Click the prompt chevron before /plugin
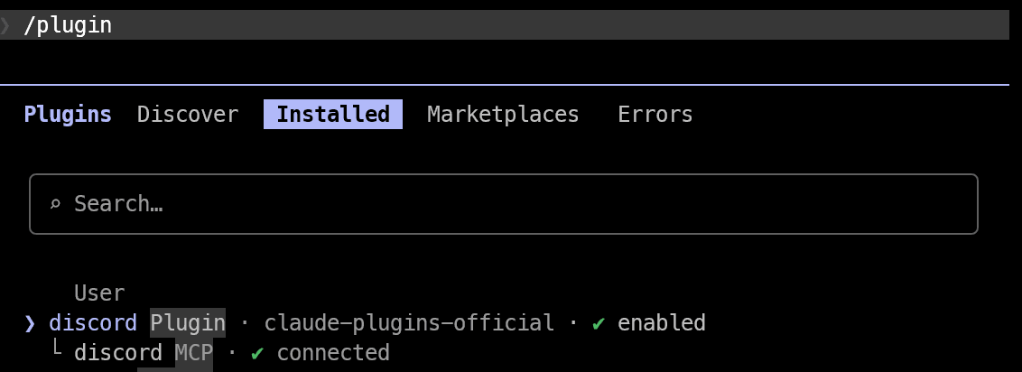 coord(5,25)
